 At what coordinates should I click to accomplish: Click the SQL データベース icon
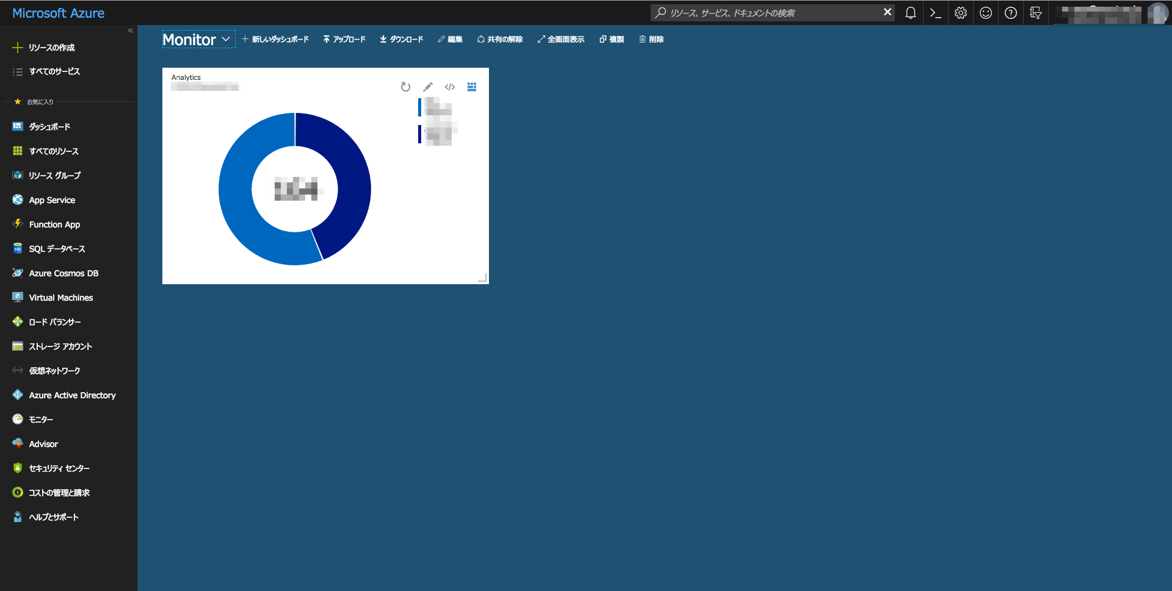click(18, 248)
